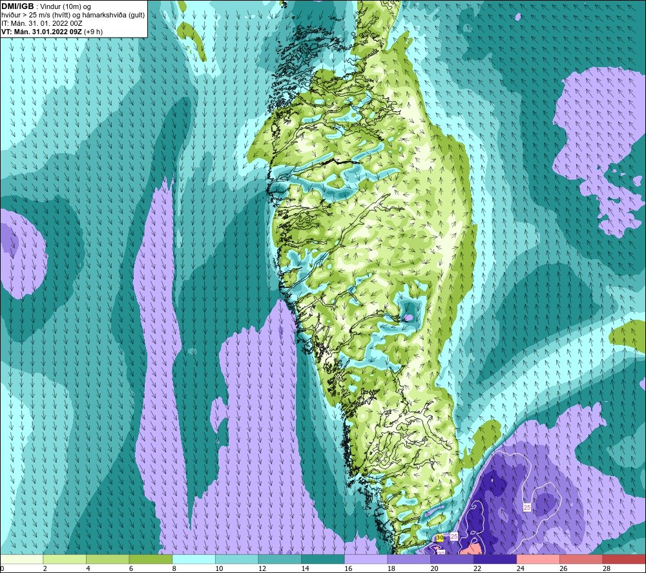Select the pale yellow 0–2 m/s swatch
646x573 pixels.
[x=21, y=559]
